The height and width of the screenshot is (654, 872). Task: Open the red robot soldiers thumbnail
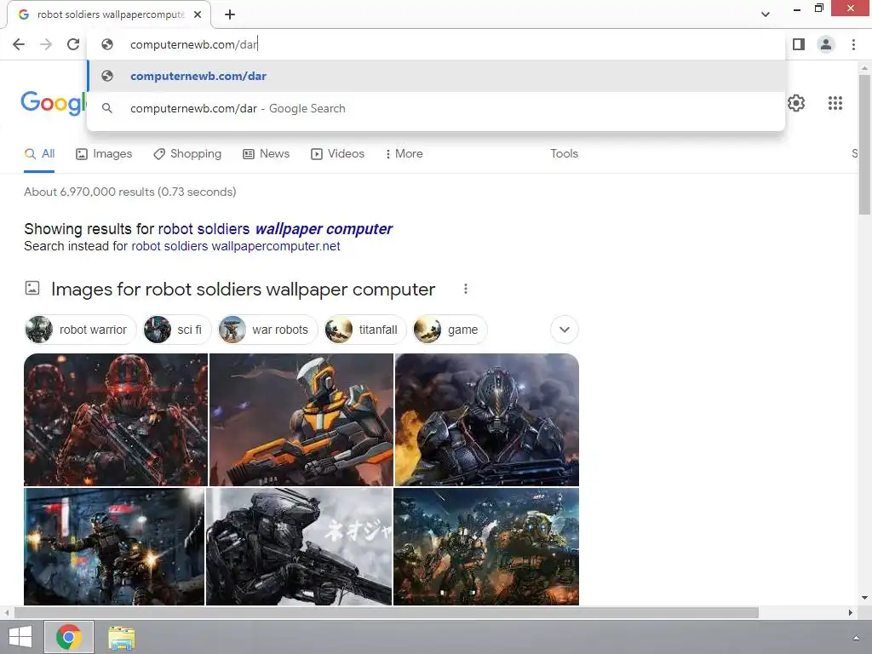click(116, 420)
